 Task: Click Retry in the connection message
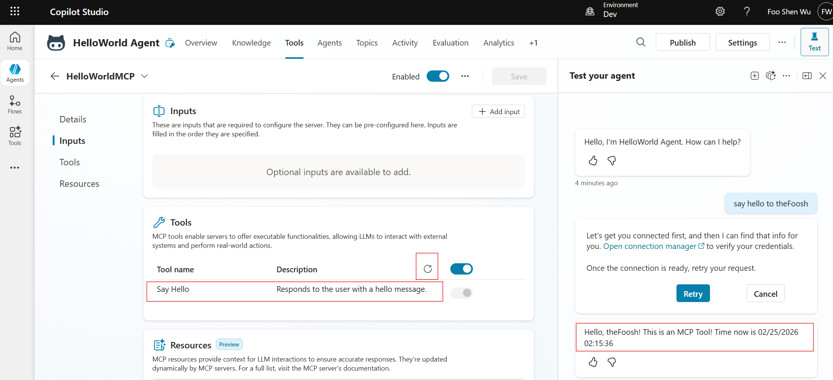(693, 293)
